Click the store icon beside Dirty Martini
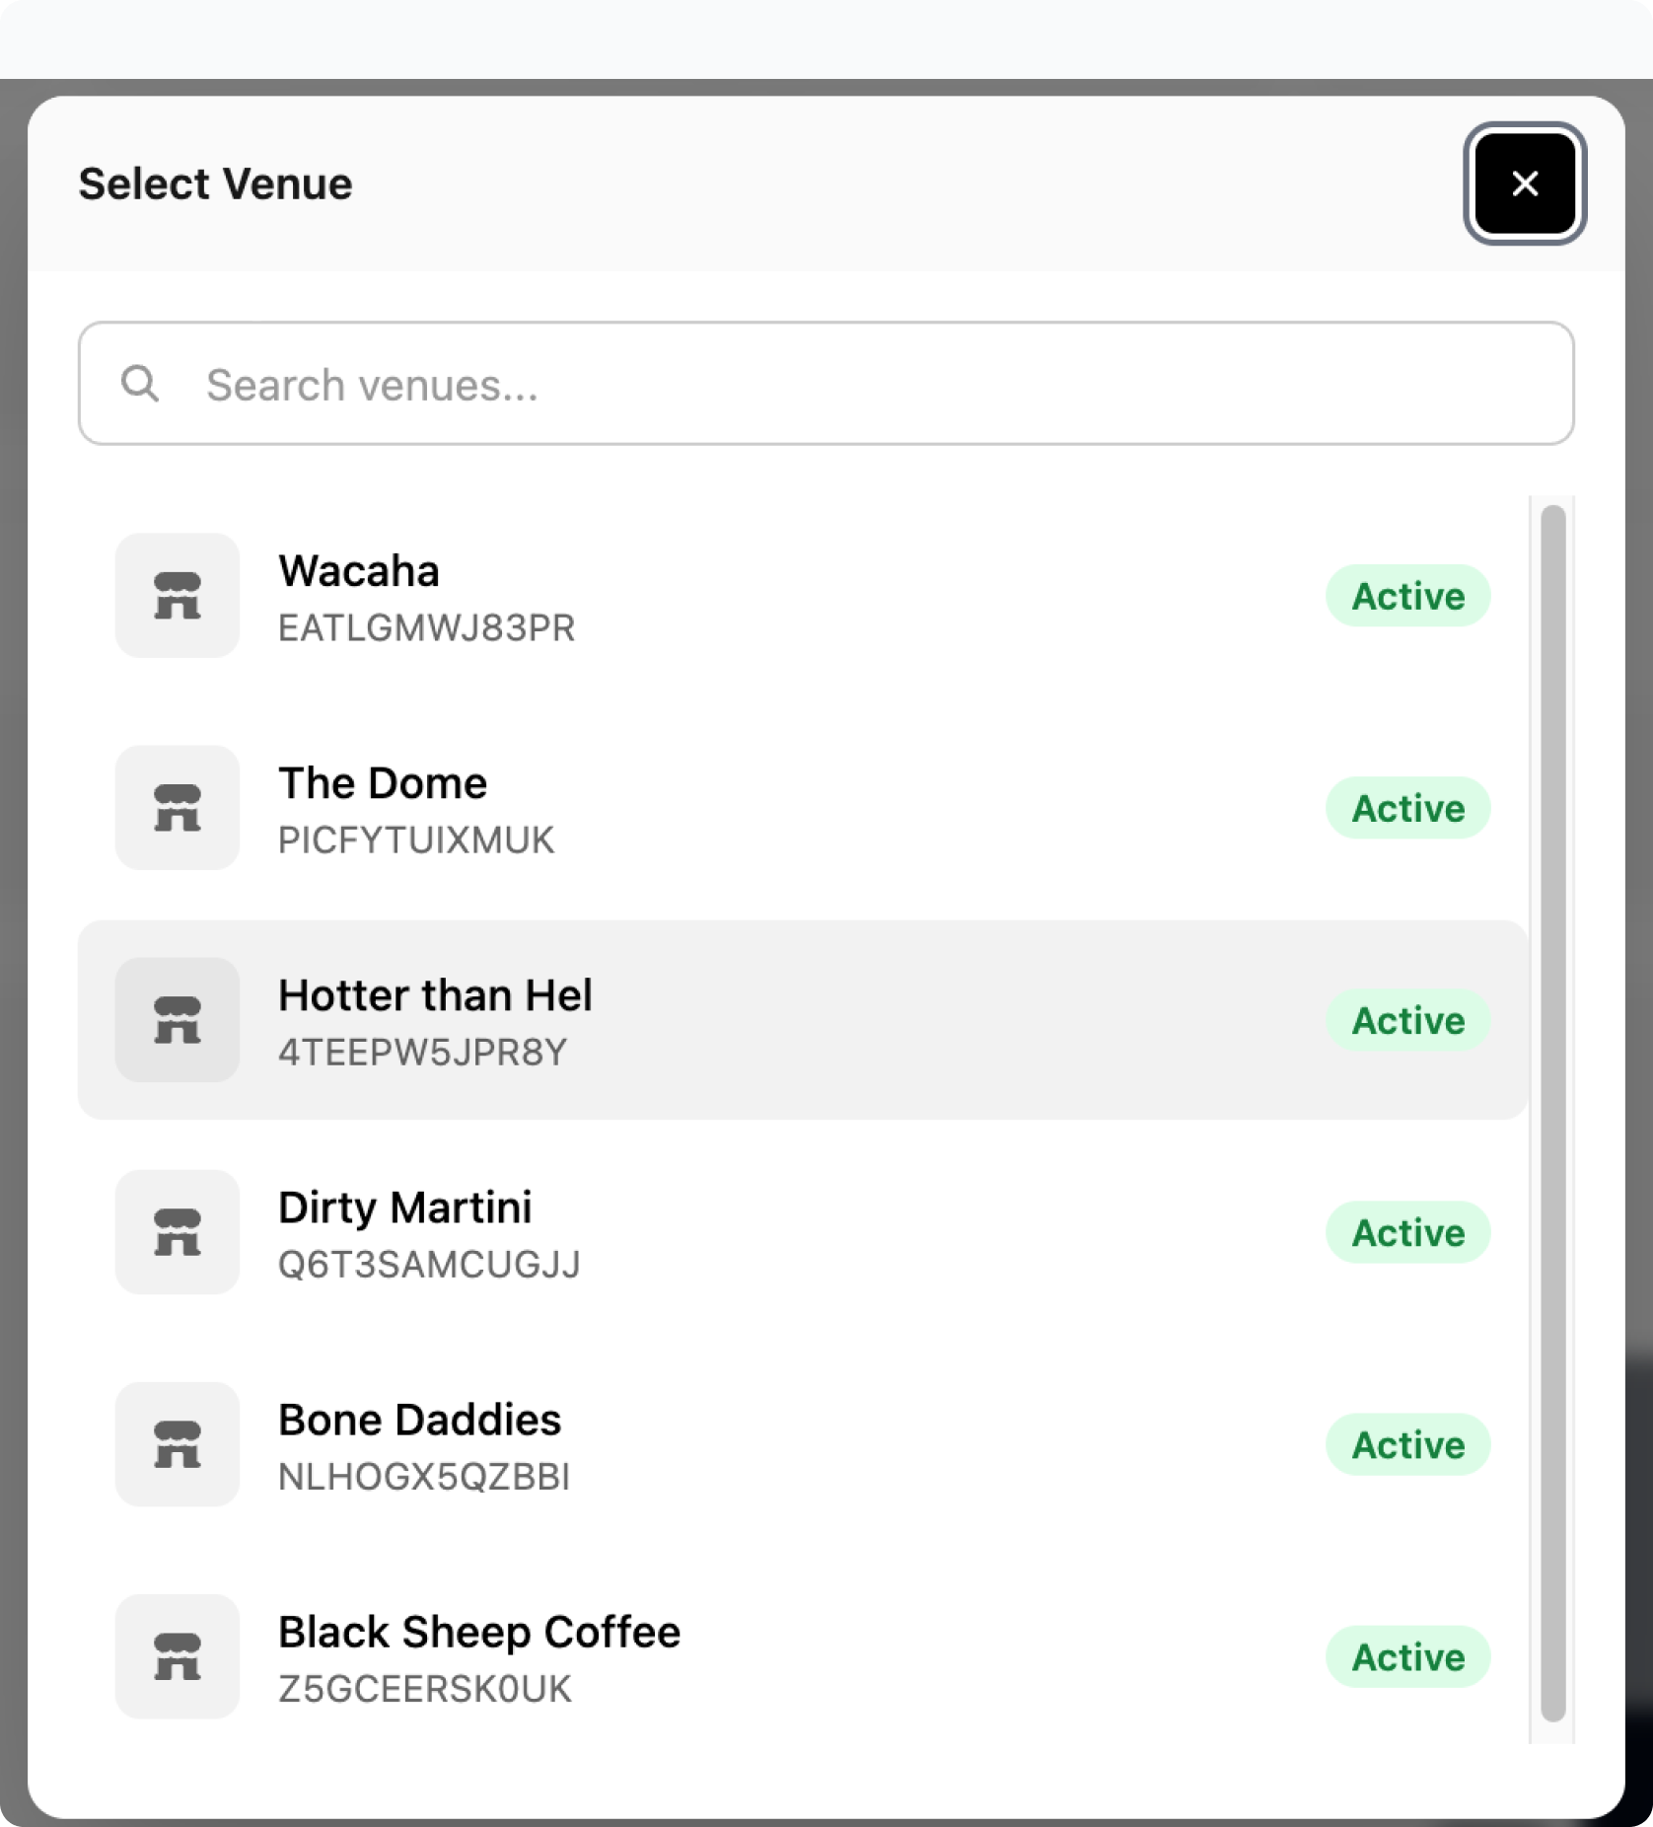 coord(178,1232)
